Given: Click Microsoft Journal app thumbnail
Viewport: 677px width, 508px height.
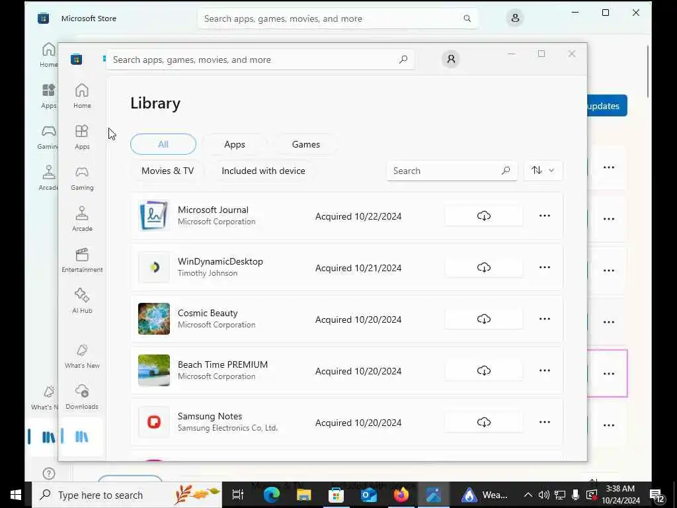Looking at the screenshot, I should (153, 216).
